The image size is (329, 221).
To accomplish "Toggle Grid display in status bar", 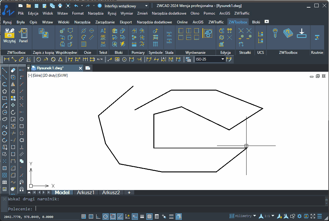I will click(x=91, y=216).
